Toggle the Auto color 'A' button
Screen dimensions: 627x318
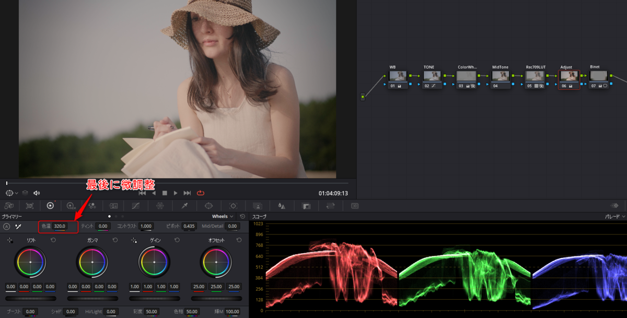point(6,226)
